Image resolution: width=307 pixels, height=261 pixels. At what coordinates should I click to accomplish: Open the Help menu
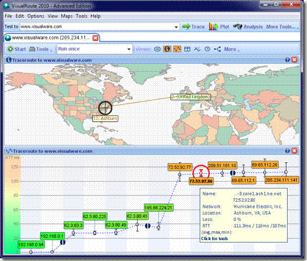click(95, 16)
